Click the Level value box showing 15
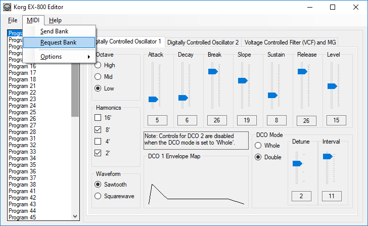 pos(336,120)
